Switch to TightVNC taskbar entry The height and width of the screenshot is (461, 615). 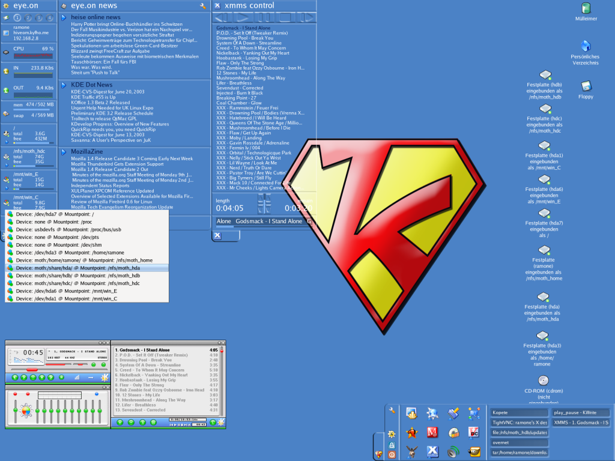point(520,423)
